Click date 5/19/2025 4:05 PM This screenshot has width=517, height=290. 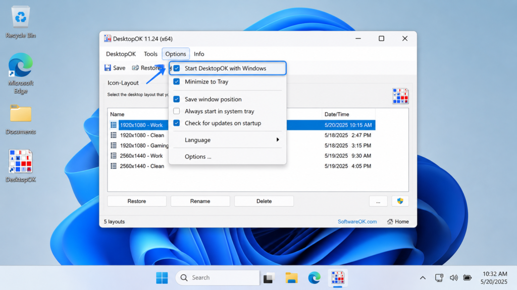pyautogui.click(x=347, y=166)
